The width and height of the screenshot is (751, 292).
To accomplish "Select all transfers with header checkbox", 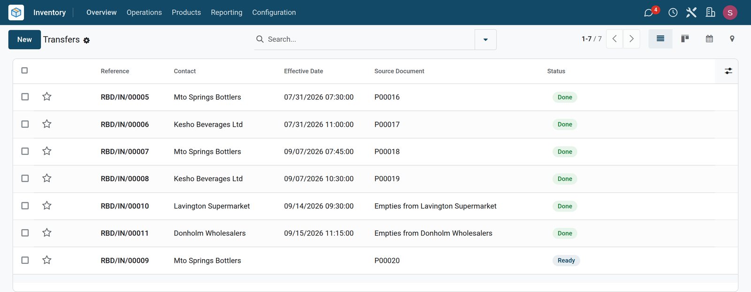I will pyautogui.click(x=24, y=70).
